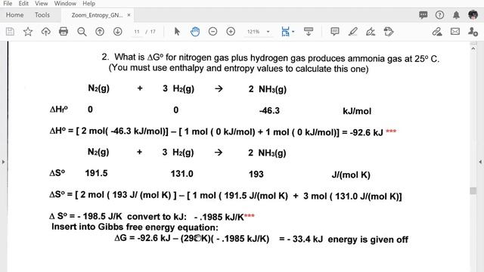Share the file with others icon

click(x=473, y=32)
